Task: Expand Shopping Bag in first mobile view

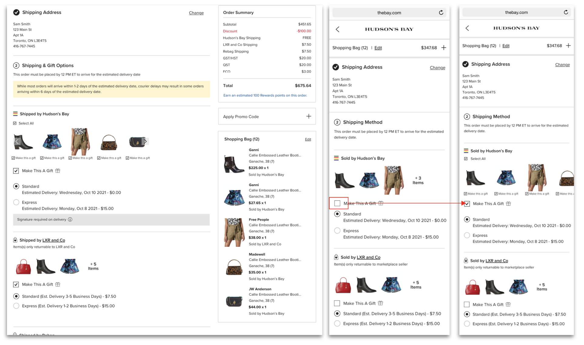Action: point(444,48)
